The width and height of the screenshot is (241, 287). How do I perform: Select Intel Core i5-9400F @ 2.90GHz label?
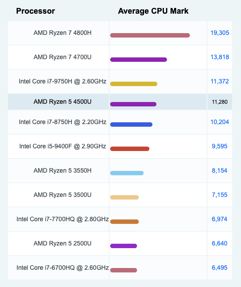(x=63, y=146)
